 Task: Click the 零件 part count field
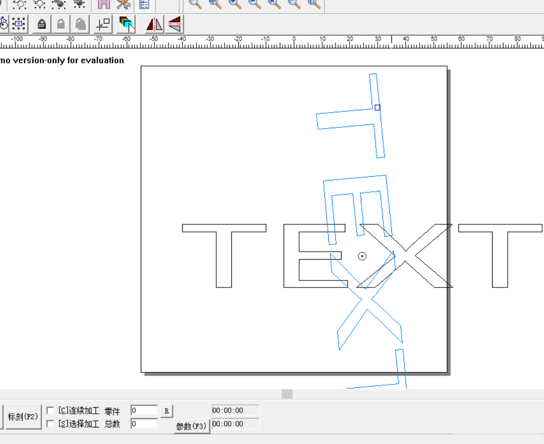pyautogui.click(x=144, y=411)
